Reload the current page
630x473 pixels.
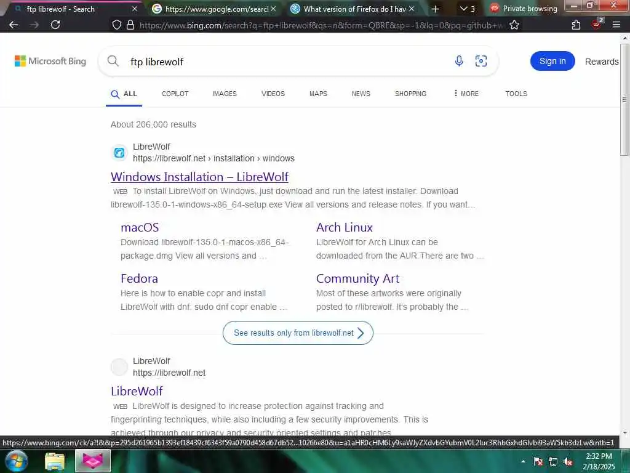tap(55, 25)
